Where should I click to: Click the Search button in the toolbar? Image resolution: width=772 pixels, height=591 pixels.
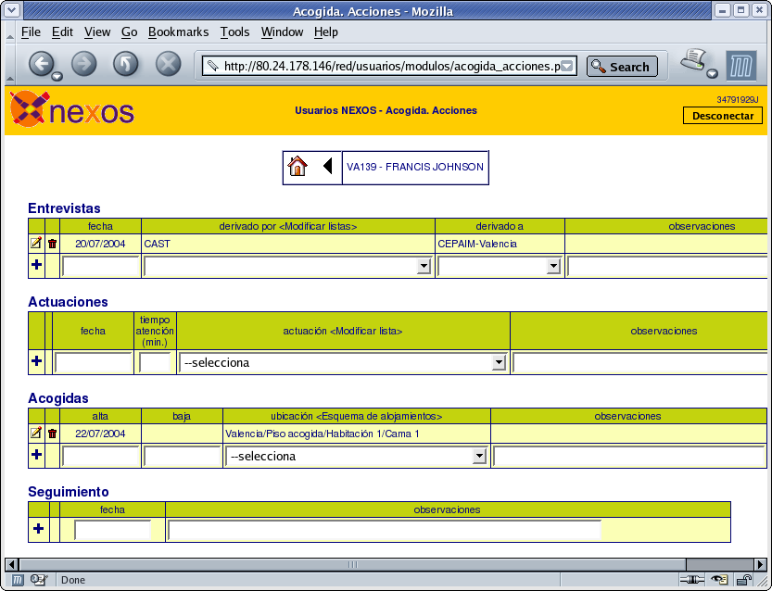pyautogui.click(x=622, y=67)
